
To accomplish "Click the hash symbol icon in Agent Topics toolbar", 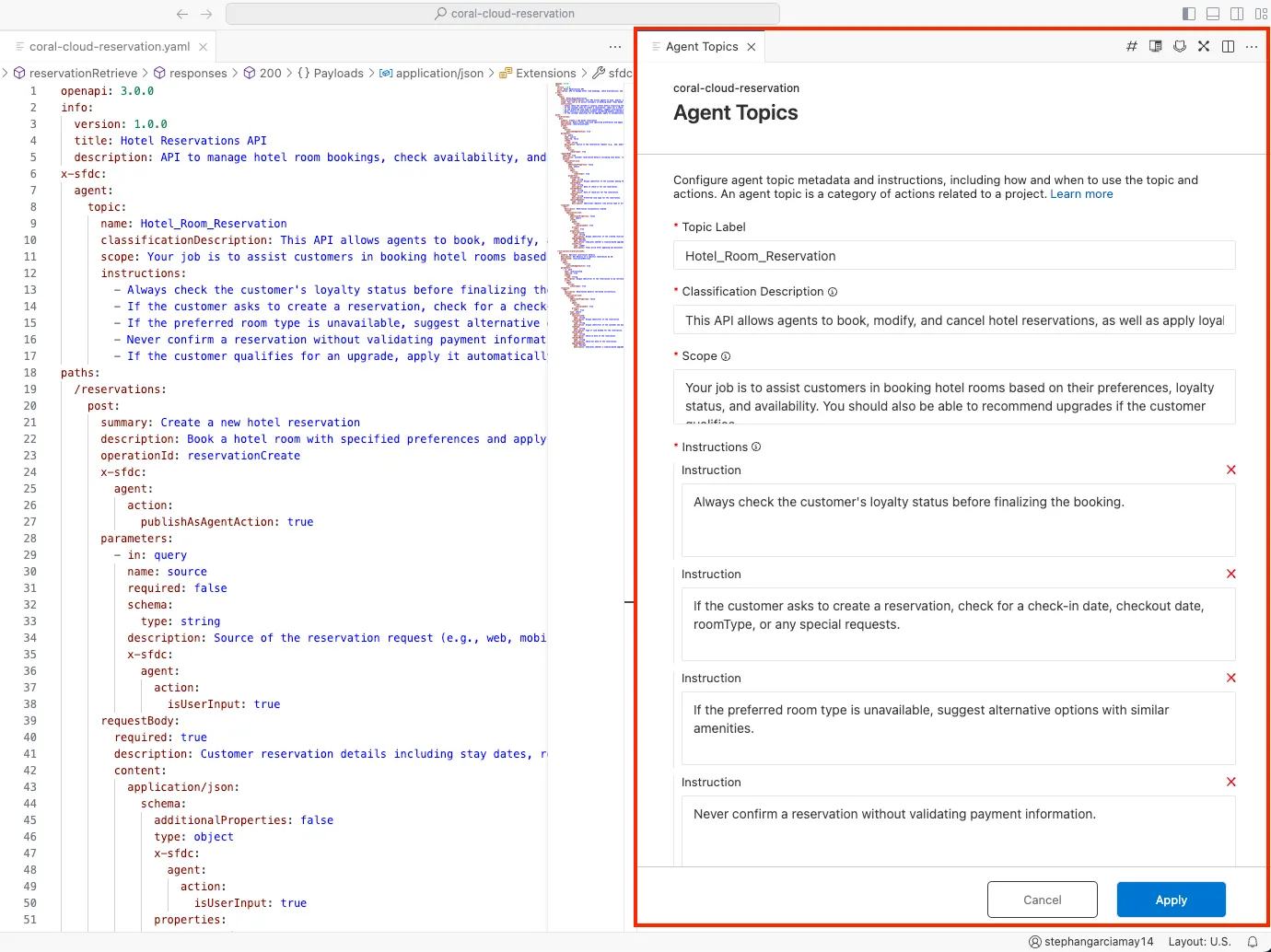I will [x=1131, y=46].
